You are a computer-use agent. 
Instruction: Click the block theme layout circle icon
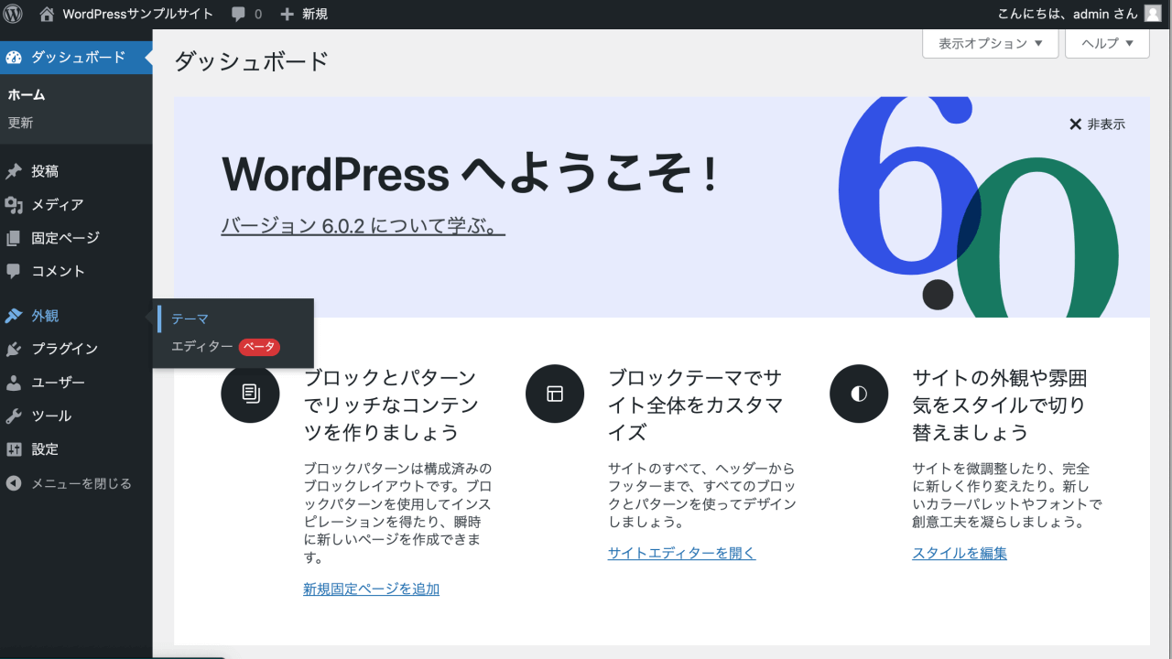(x=555, y=394)
